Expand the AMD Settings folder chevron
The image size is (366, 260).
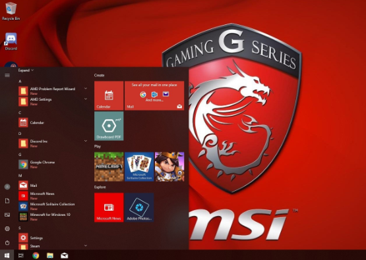[x=86, y=99]
